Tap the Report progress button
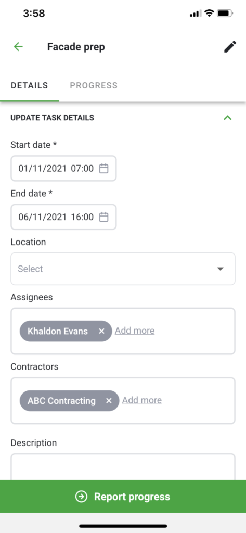246x533 pixels. [x=123, y=496]
